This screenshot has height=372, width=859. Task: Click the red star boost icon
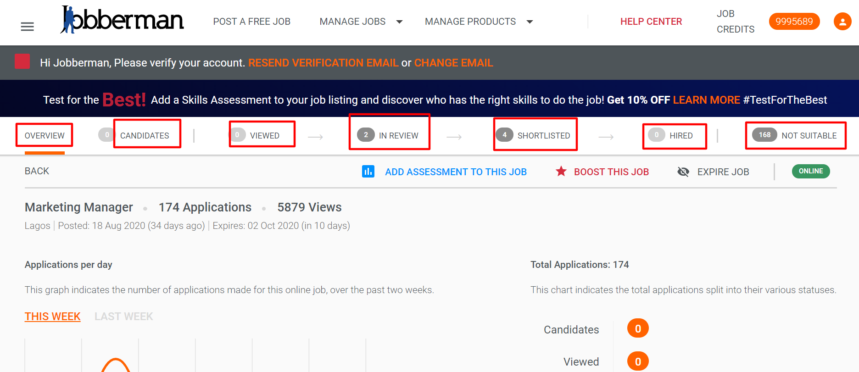tap(561, 172)
